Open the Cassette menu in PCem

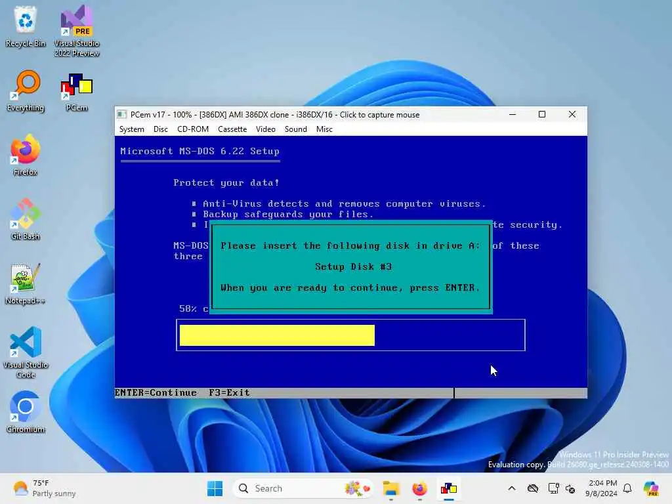232,129
